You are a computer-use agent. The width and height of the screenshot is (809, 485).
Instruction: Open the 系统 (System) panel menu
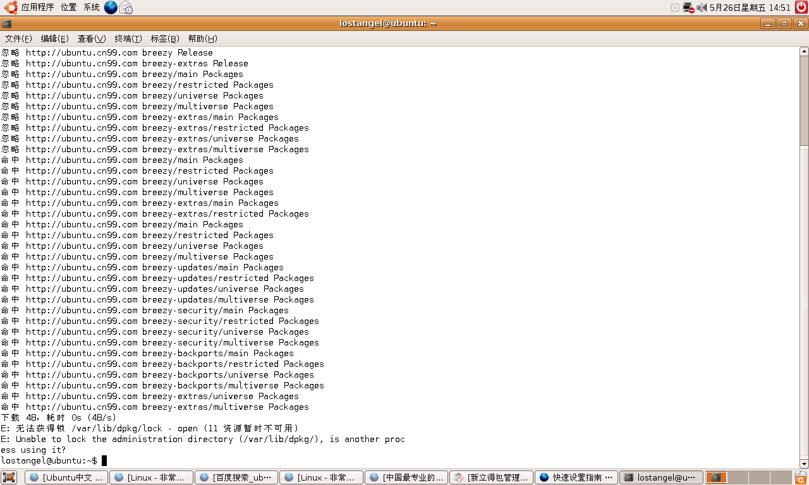(x=92, y=8)
